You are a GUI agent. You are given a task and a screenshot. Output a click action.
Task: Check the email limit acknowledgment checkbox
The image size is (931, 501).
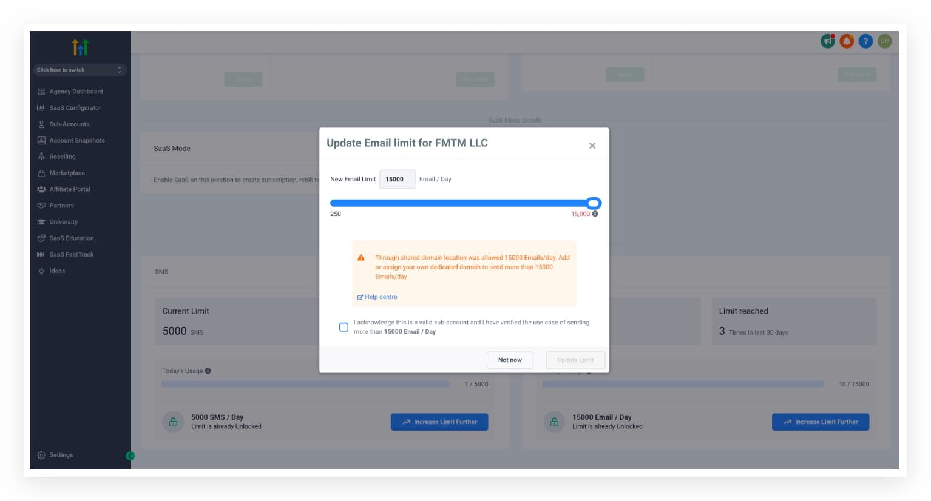click(344, 327)
